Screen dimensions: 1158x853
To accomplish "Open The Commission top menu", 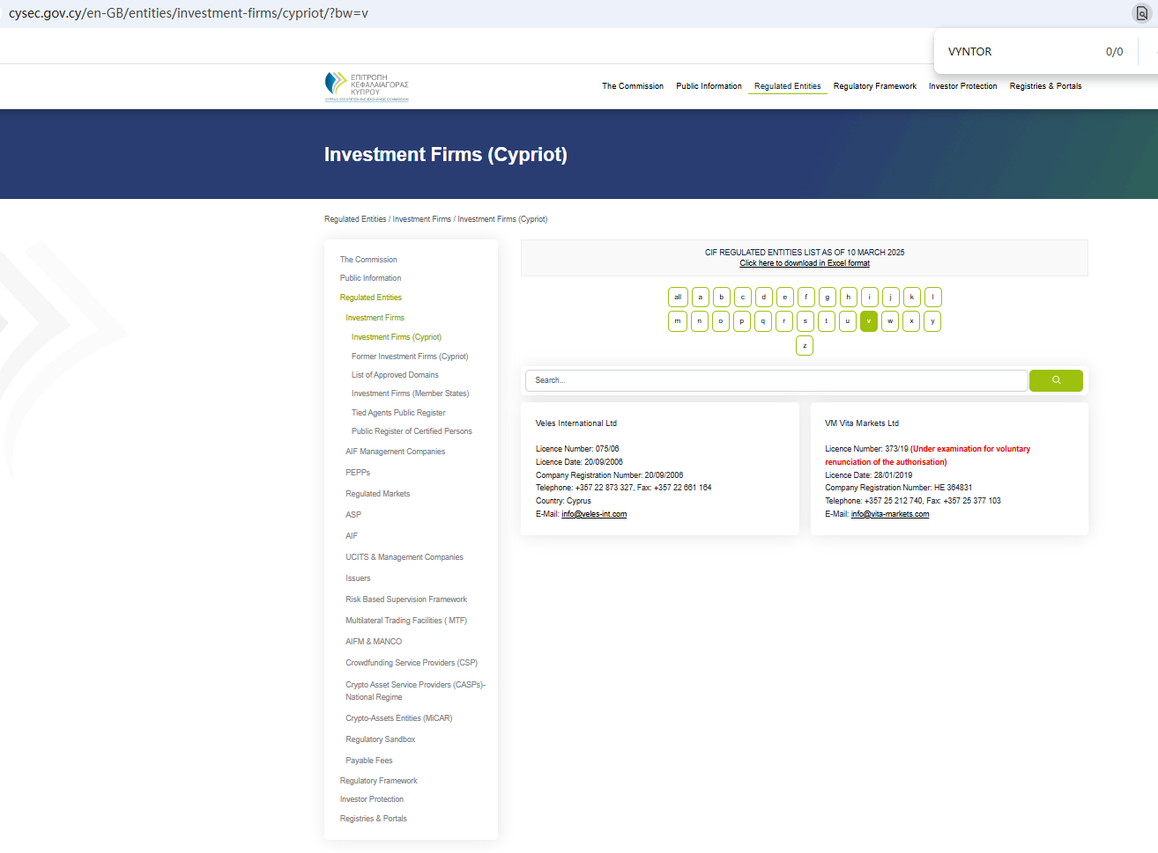I will pos(633,86).
